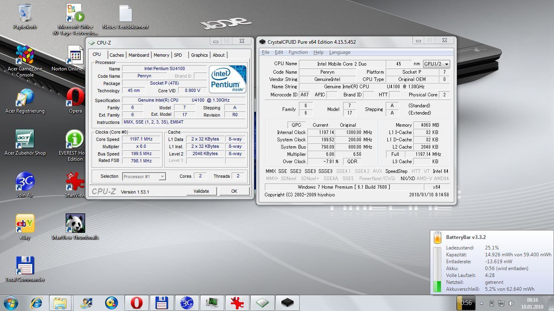Open the File menu in CrystalCPUID
The image size is (554, 311).
(x=266, y=52)
